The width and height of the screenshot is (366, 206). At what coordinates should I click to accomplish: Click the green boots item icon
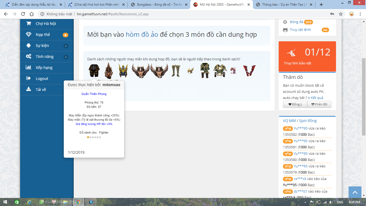[176, 71]
